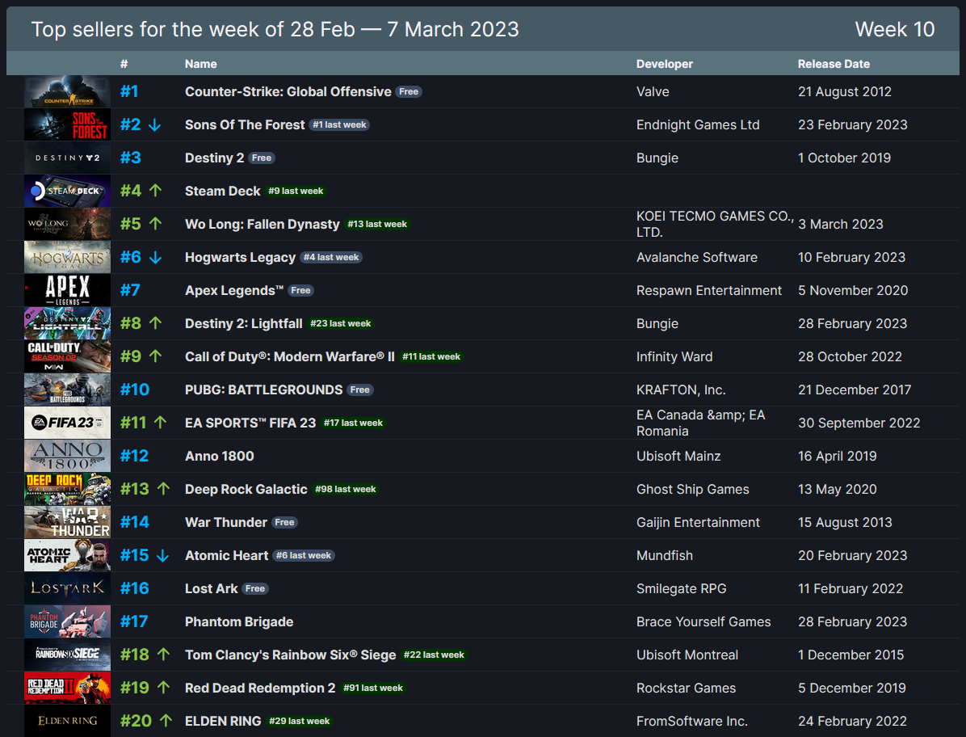Open the Phantom Brigade thumbnail

pos(67,621)
